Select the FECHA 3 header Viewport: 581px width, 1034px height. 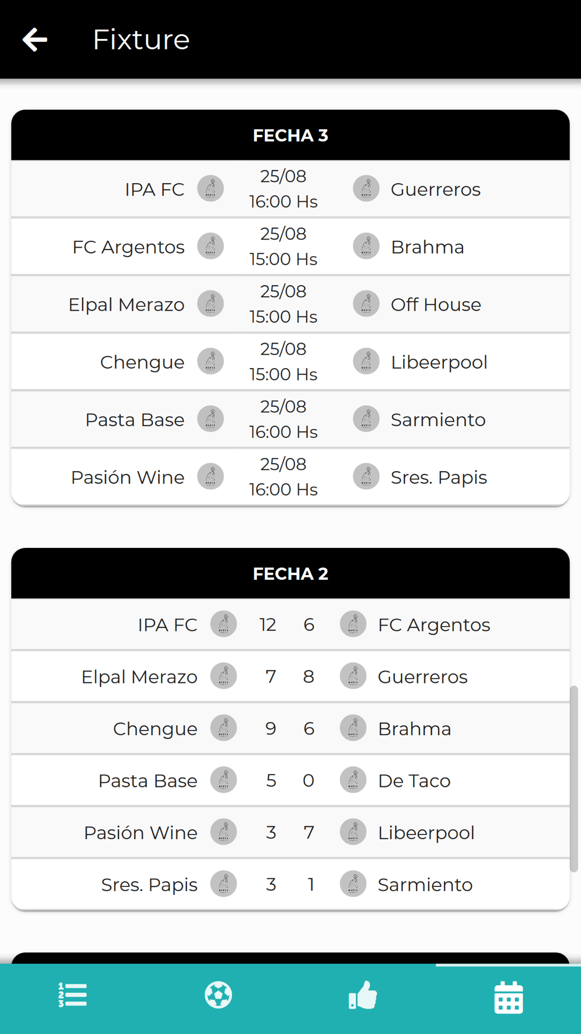[290, 135]
